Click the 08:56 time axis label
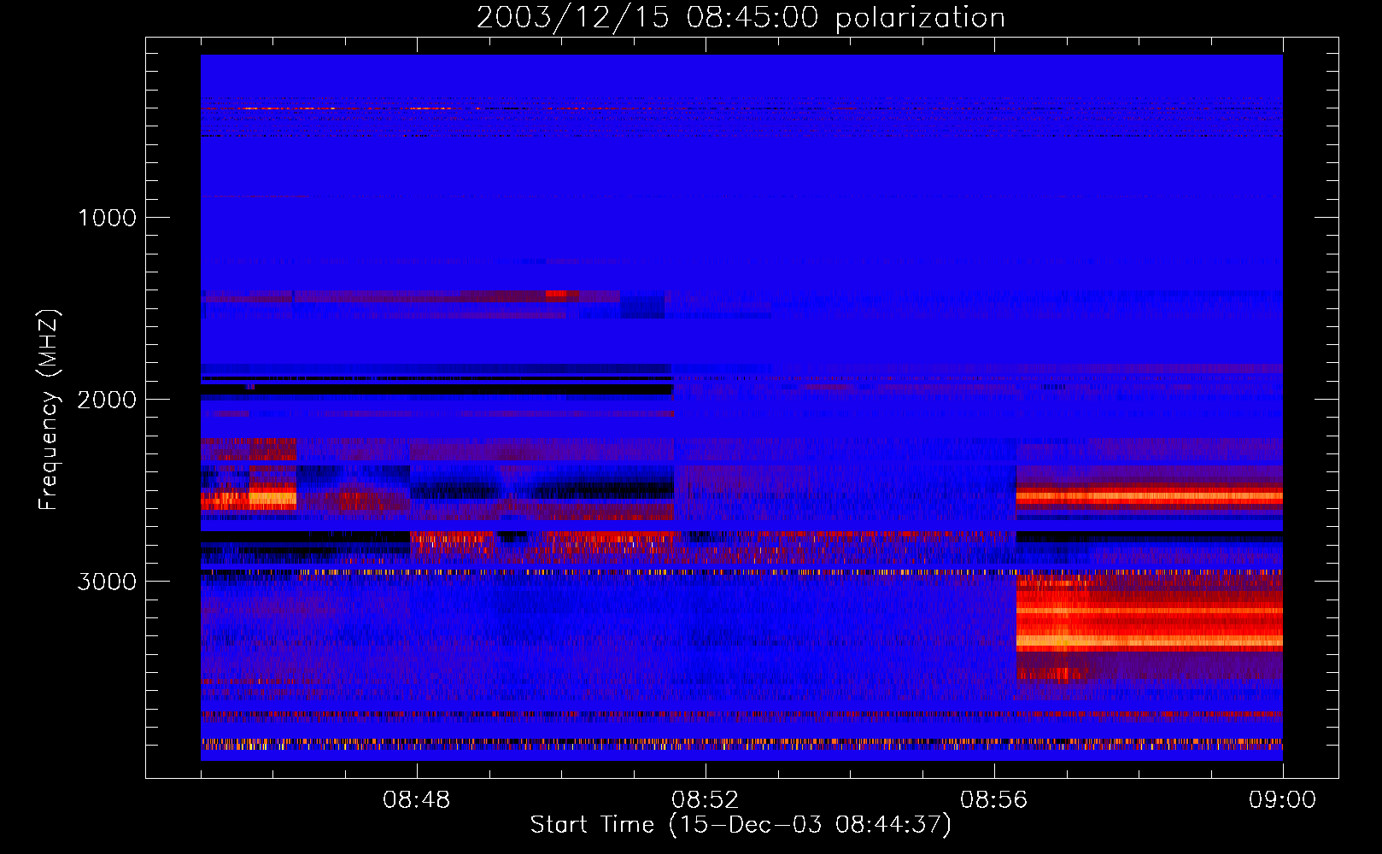 (993, 800)
